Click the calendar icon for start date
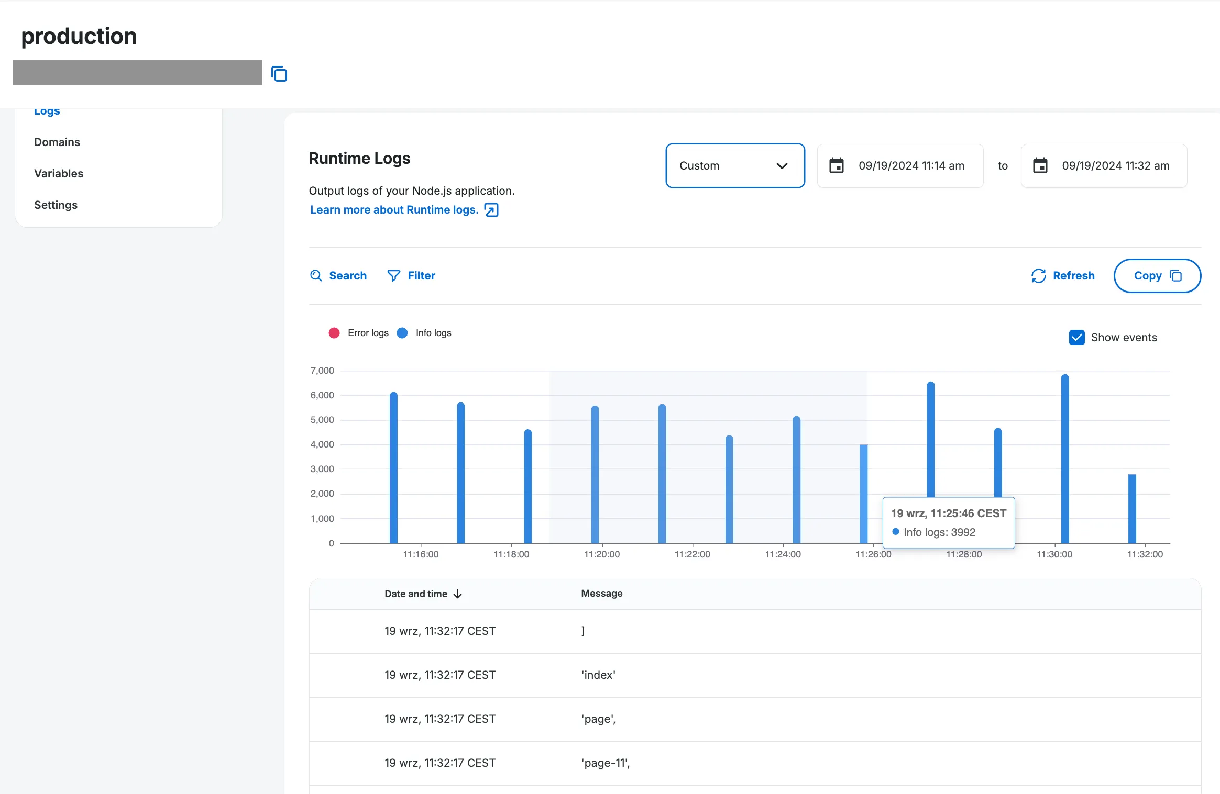 coord(836,165)
